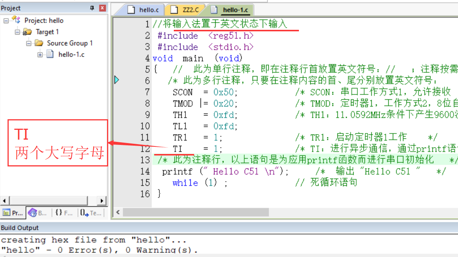Click the Project panel title text
The width and height of the screenshot is (458, 257).
point(11,8)
